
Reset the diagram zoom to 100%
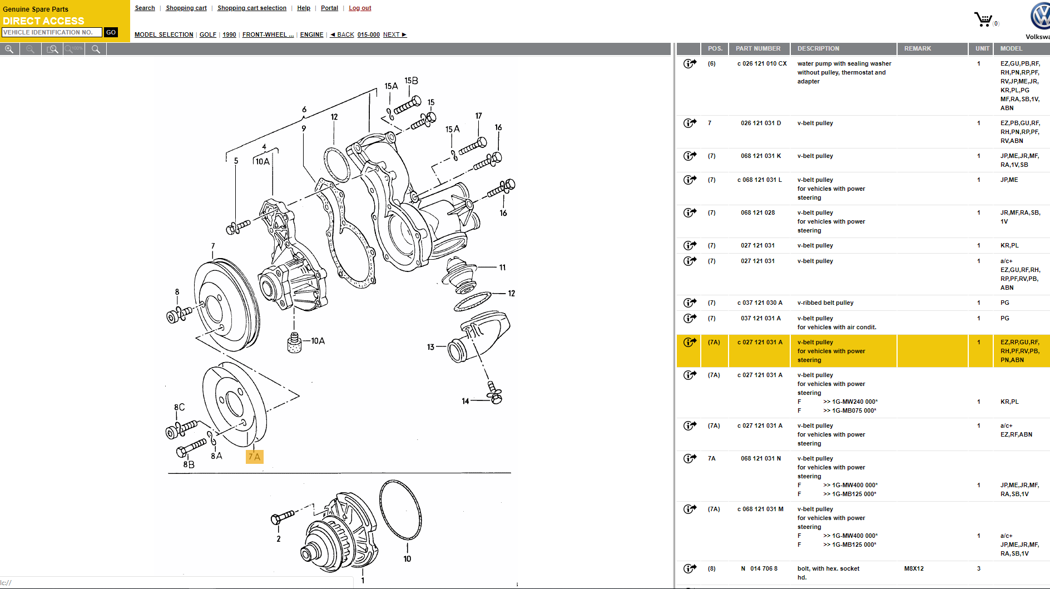(x=74, y=49)
